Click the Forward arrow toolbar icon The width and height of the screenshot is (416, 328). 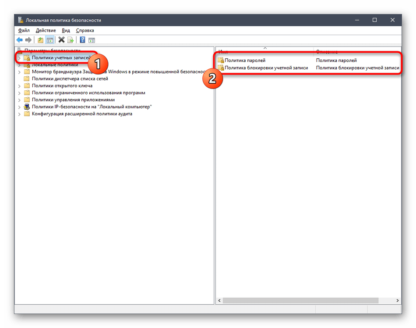click(x=28, y=40)
